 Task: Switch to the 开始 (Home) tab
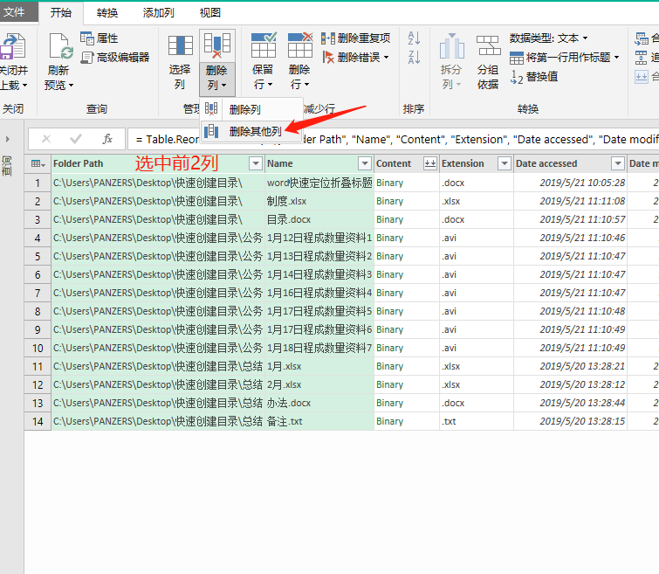[61, 12]
